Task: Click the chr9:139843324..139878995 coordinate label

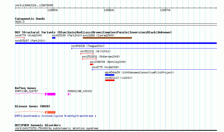Action: (x=34, y=5)
